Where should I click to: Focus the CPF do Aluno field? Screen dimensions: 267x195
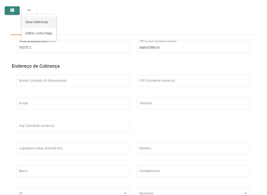tap(193, 47)
